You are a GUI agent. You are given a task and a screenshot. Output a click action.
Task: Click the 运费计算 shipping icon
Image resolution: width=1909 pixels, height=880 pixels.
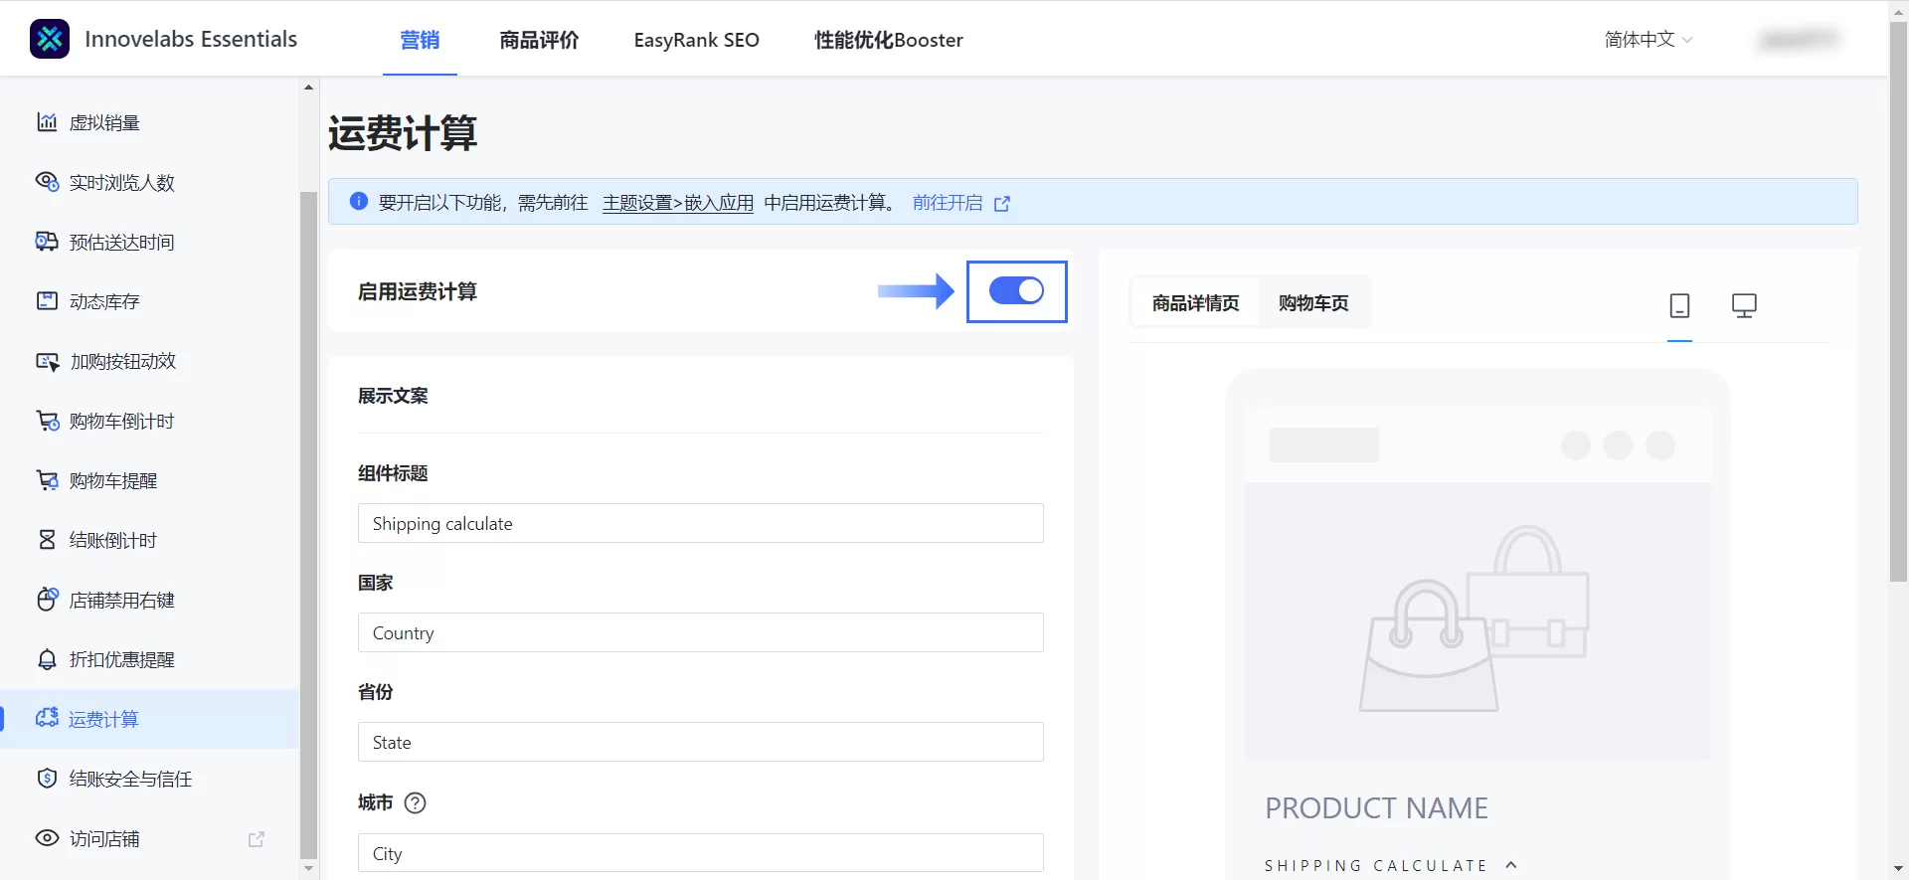click(47, 718)
